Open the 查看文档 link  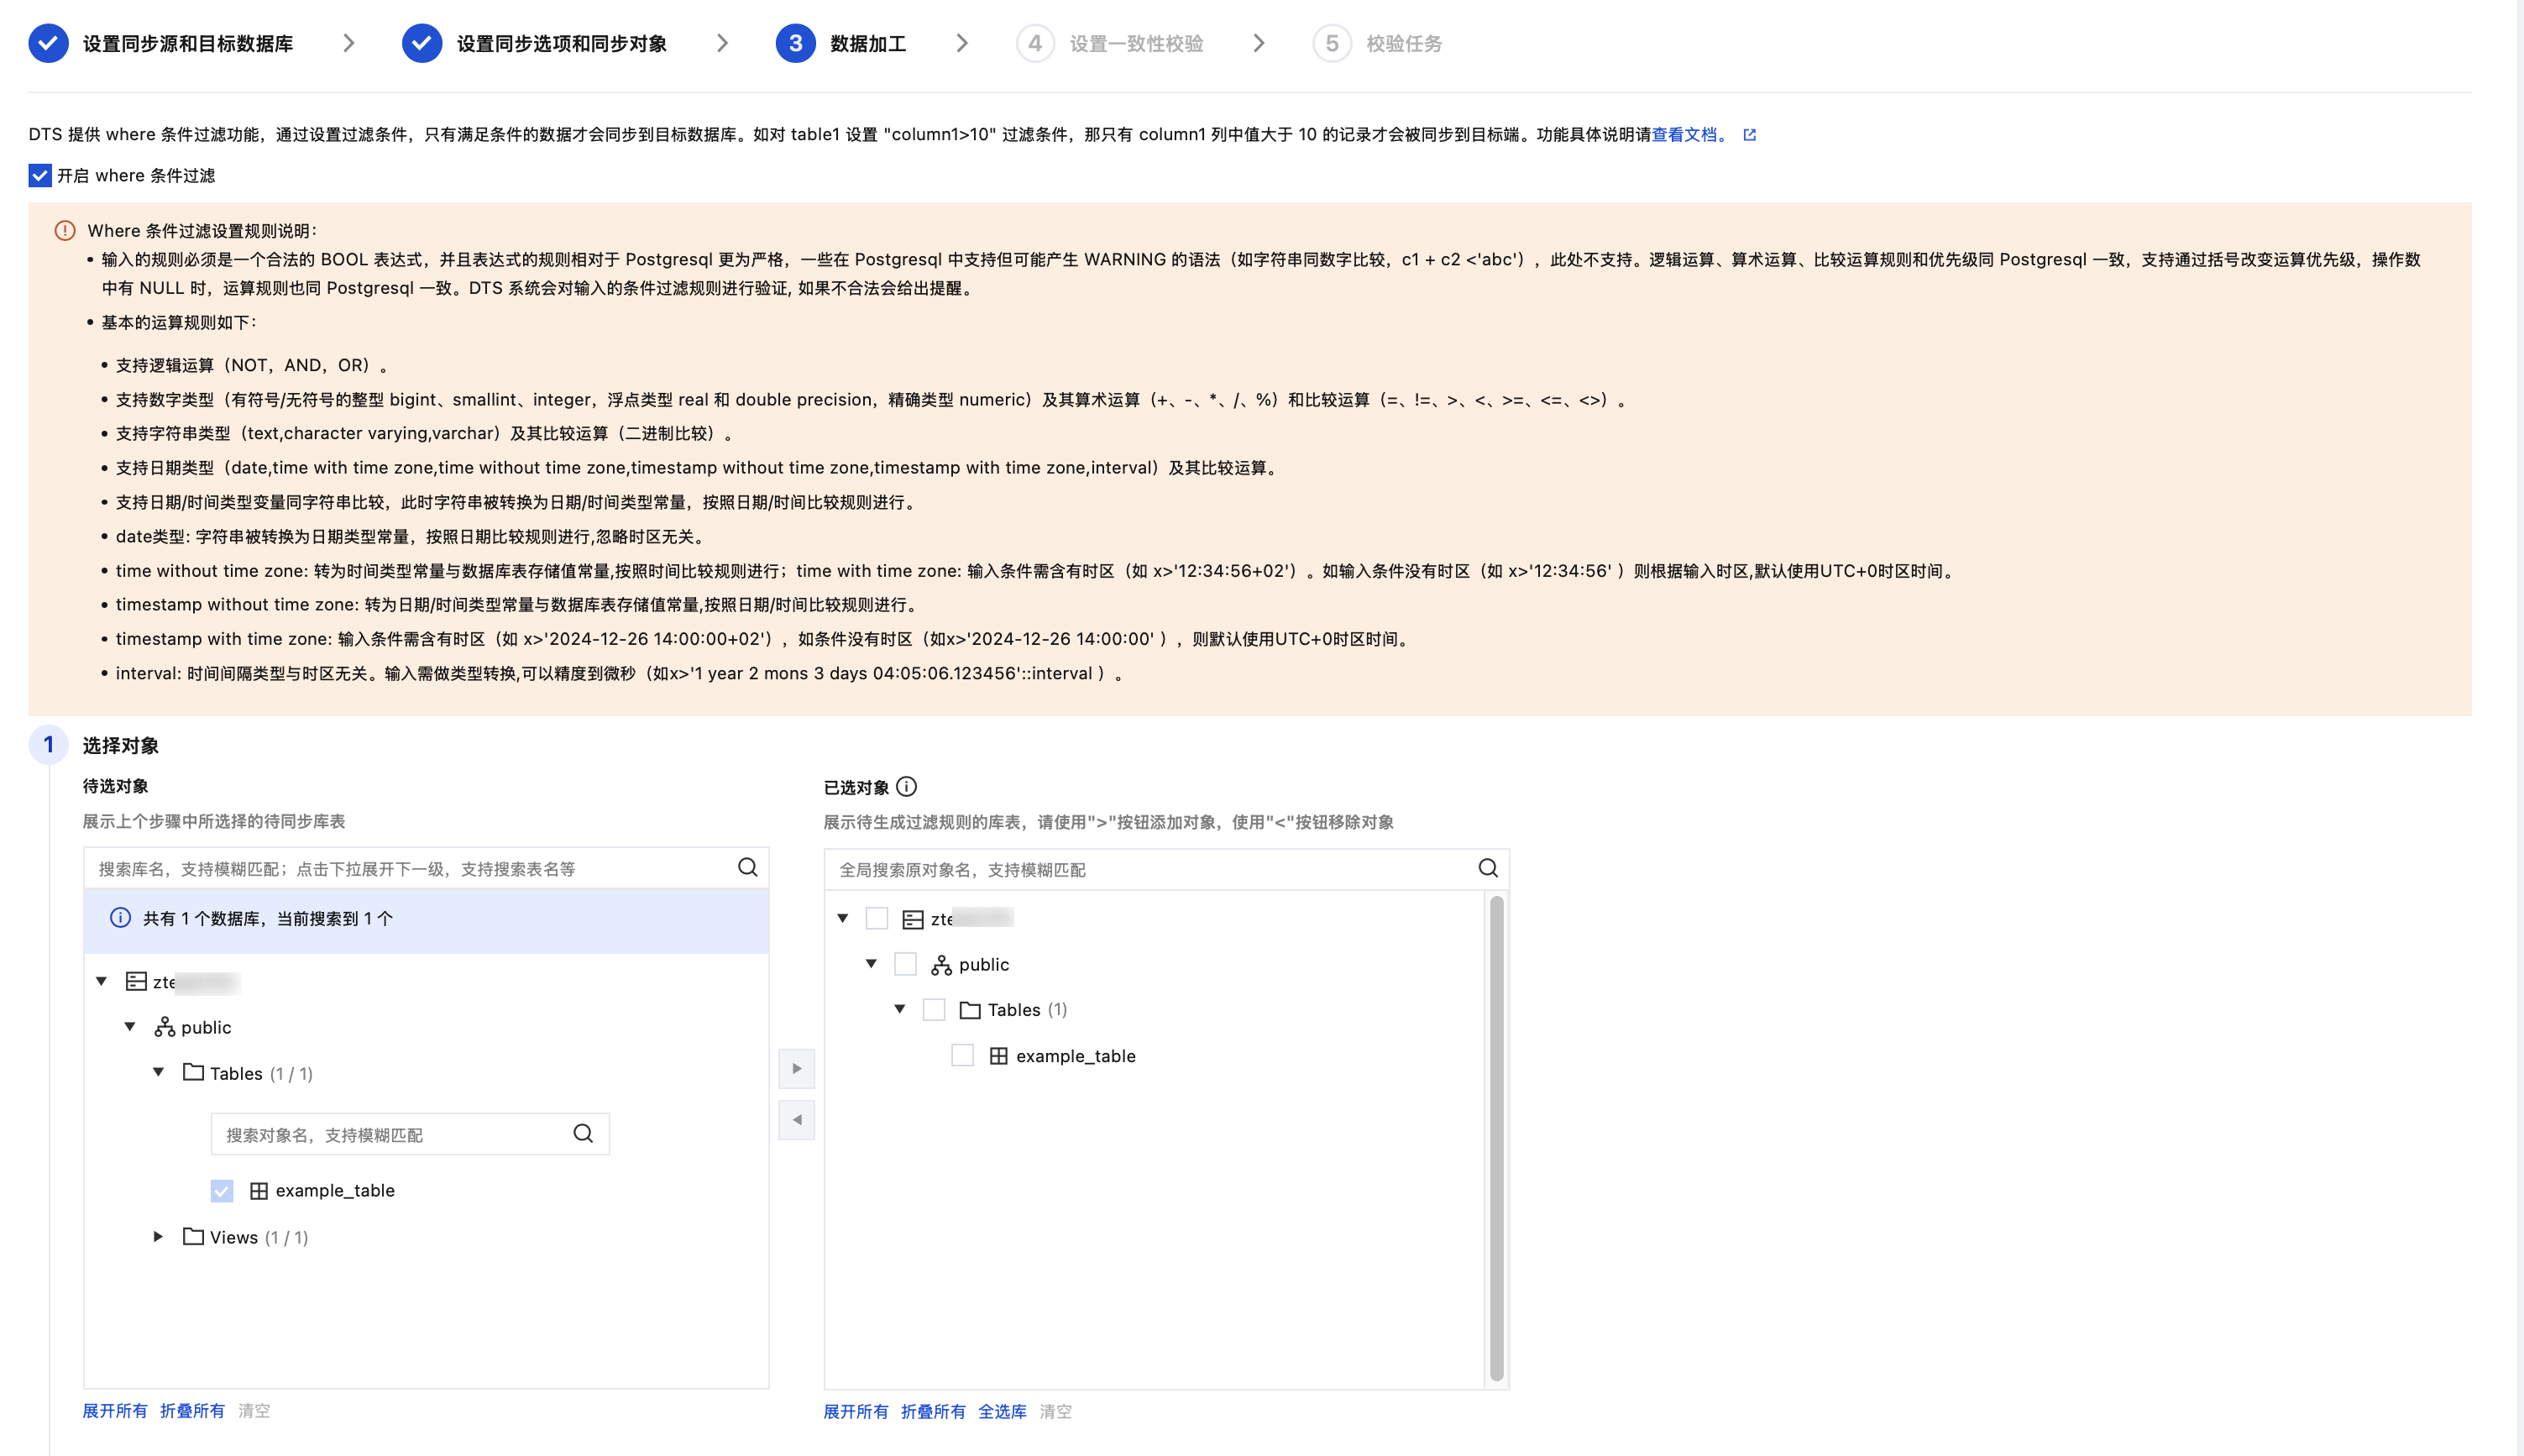click(1684, 135)
